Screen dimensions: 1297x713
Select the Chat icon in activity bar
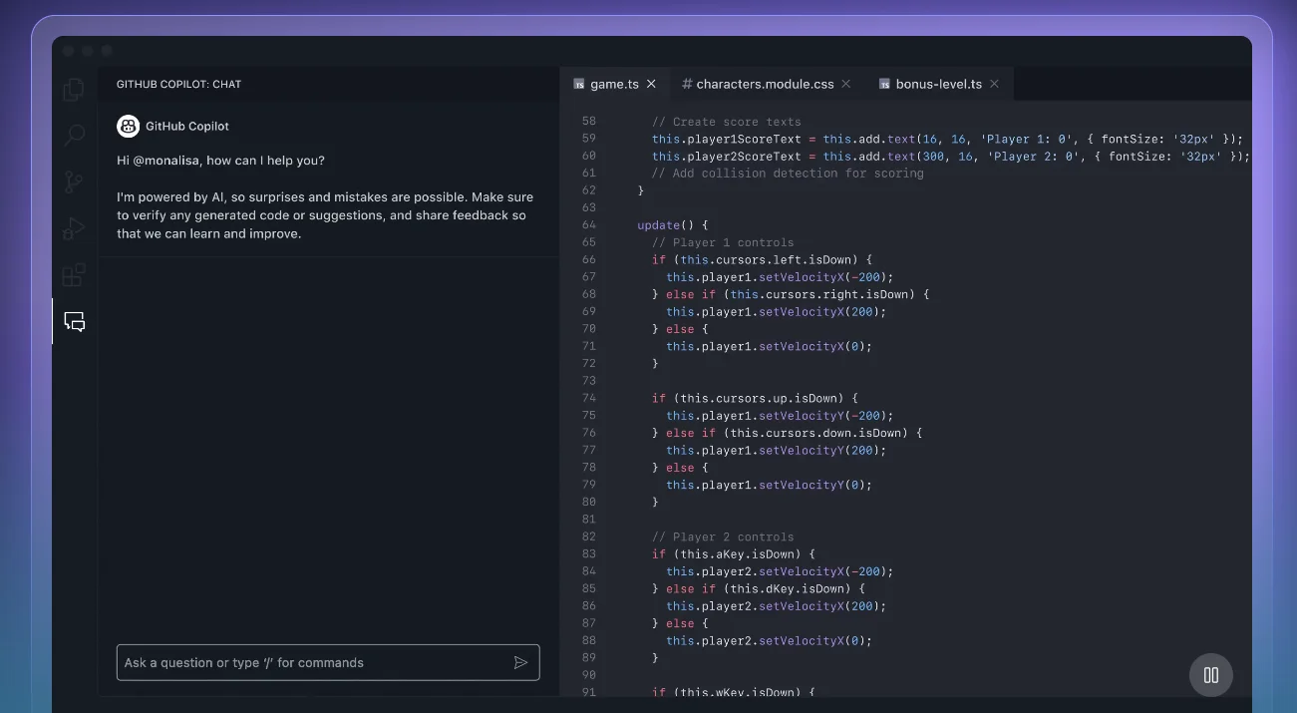tap(75, 321)
